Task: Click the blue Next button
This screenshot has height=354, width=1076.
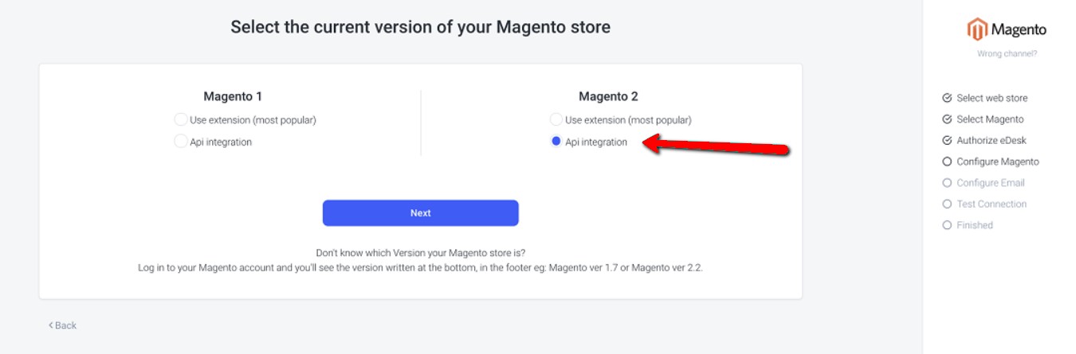Action: click(x=420, y=213)
